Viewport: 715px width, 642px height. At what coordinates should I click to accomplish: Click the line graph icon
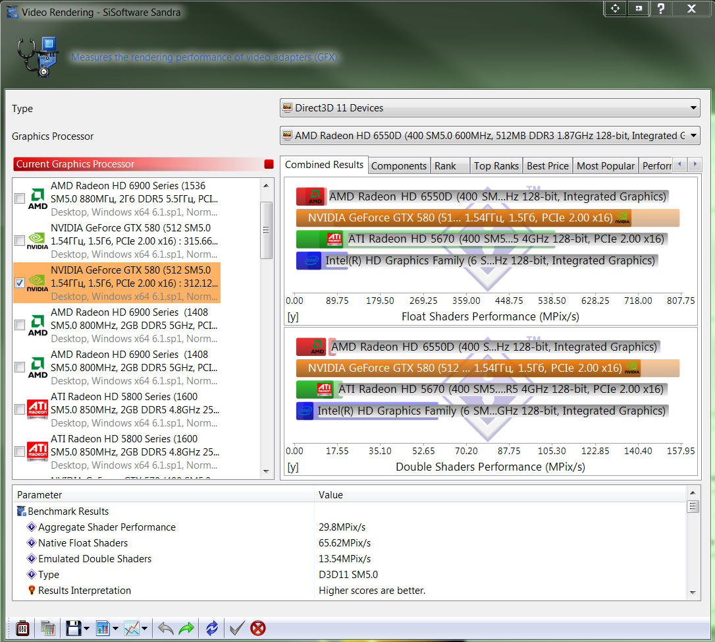(132, 628)
